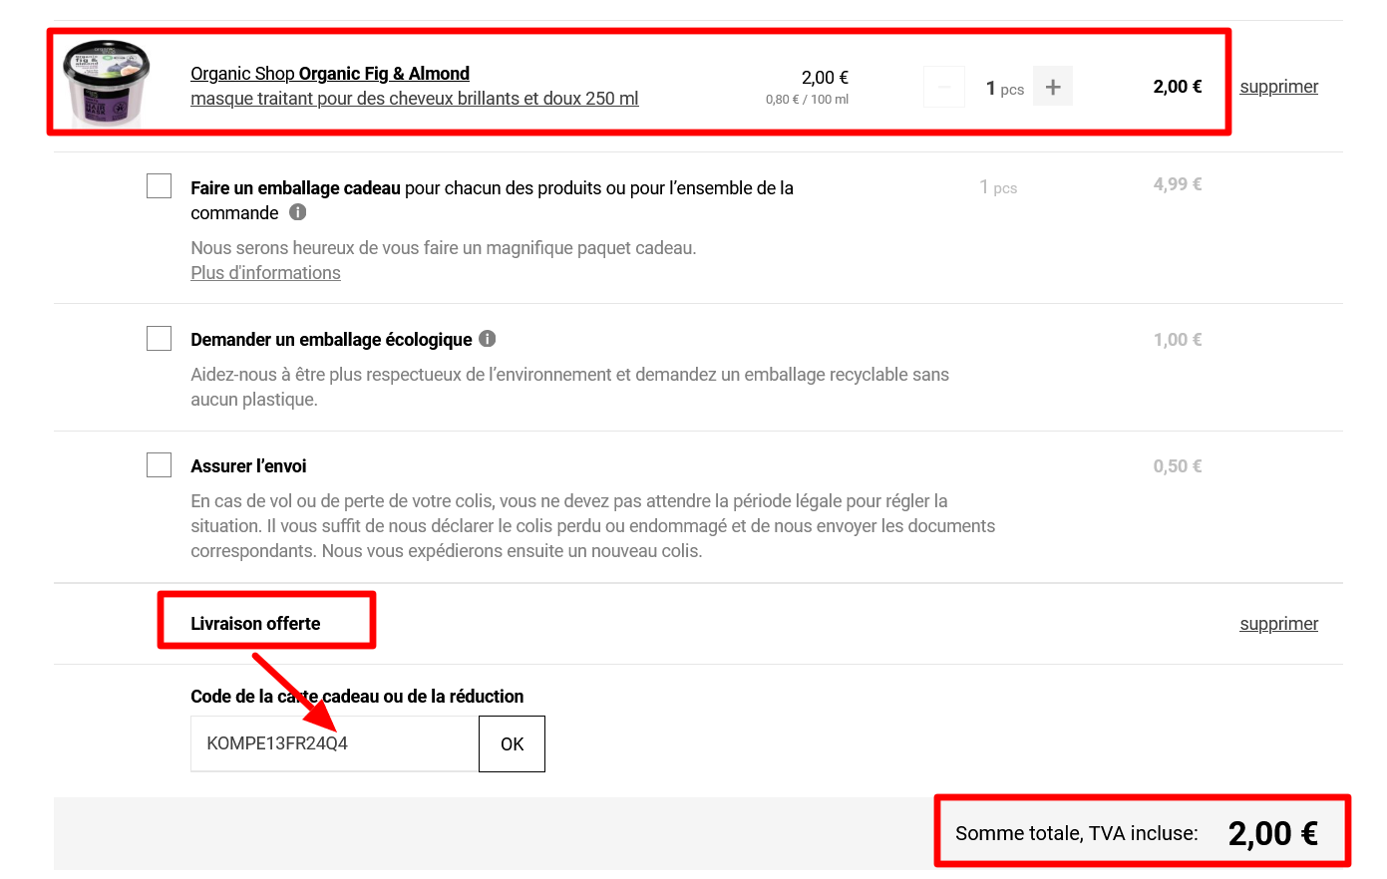Remove Livraison offerte with supprimer link

1278,624
